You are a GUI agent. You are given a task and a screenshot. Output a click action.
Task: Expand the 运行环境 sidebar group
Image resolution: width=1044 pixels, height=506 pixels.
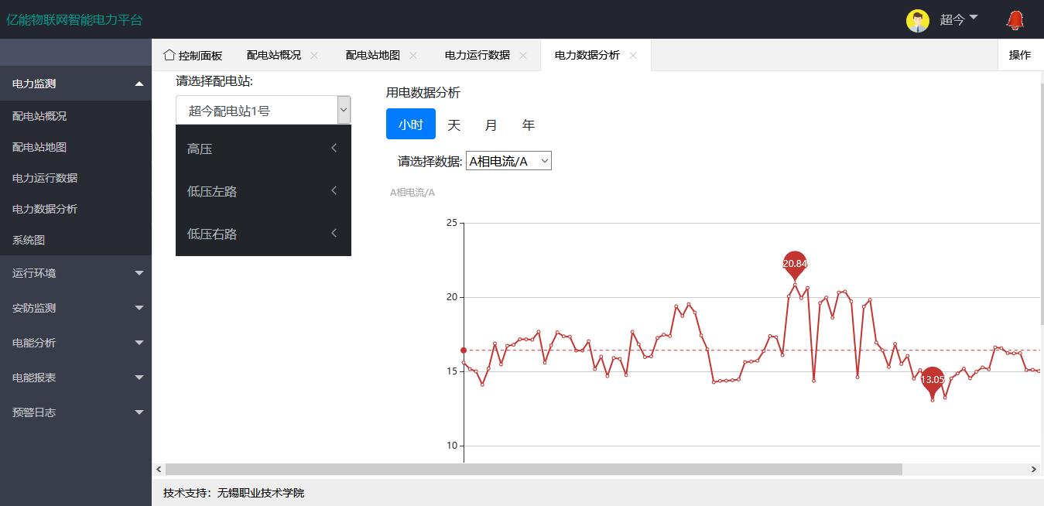pos(75,273)
